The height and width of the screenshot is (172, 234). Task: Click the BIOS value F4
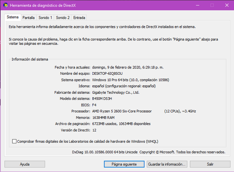click(x=94, y=105)
